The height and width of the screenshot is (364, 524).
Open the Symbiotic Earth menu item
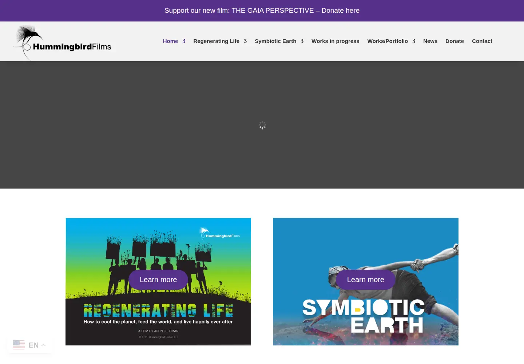275,41
